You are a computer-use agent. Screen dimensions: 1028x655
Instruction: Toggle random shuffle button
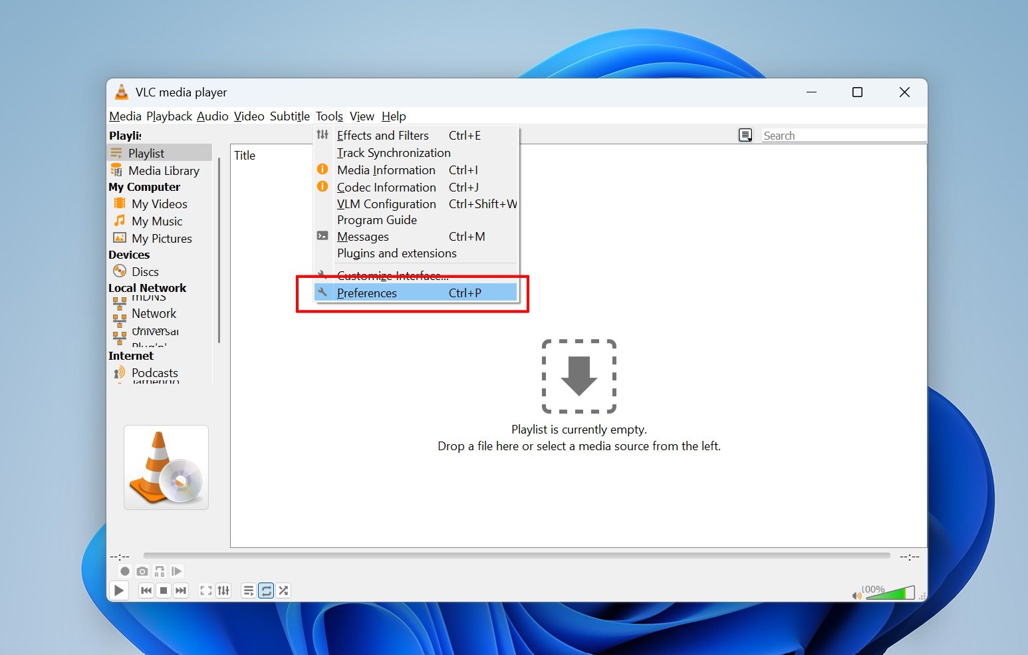pyautogui.click(x=284, y=590)
